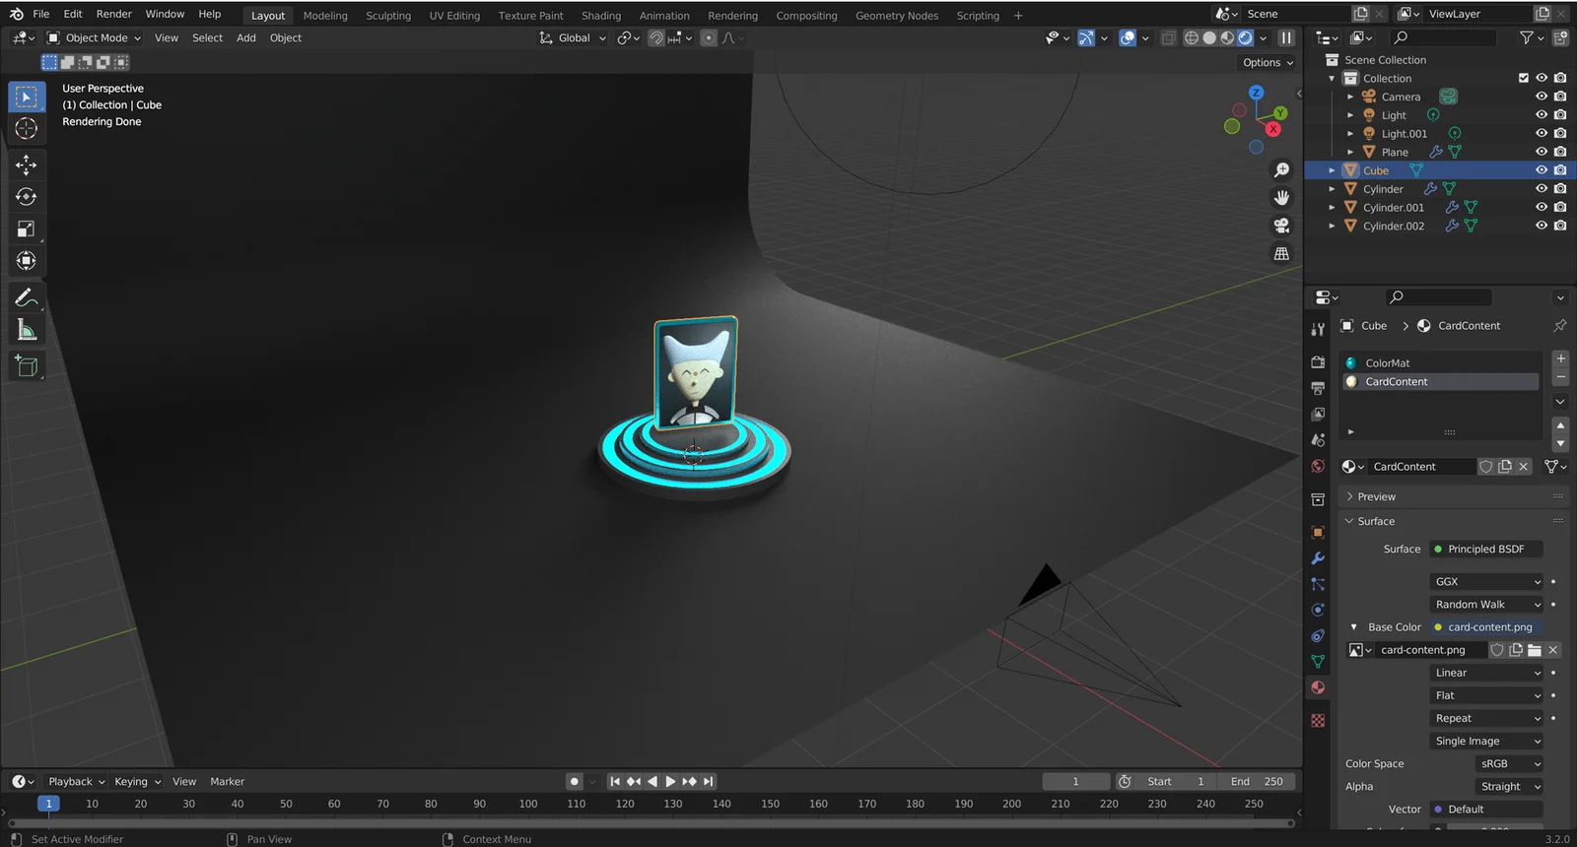This screenshot has width=1577, height=847.
Task: Select the Measure tool
Action: (27, 330)
